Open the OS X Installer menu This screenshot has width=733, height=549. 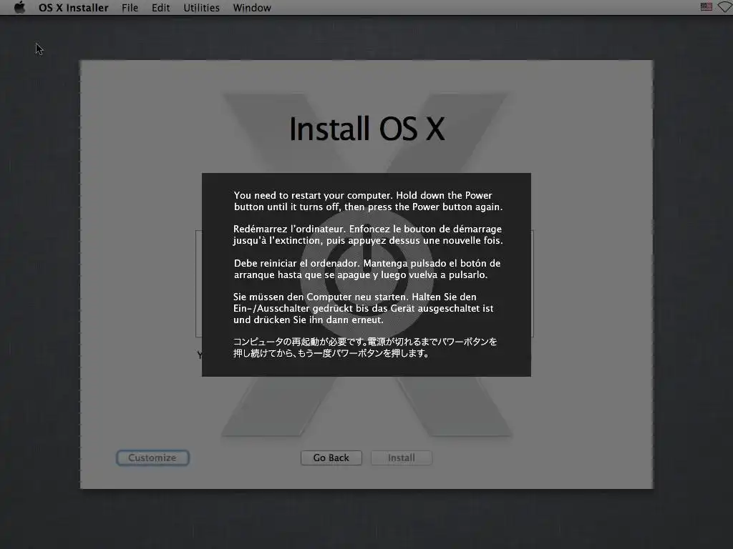(x=74, y=8)
